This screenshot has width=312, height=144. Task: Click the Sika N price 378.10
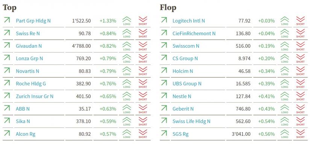[83, 121]
